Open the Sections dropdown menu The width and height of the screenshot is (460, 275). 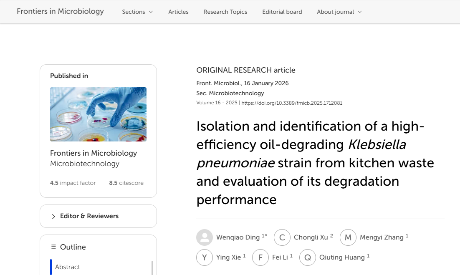[x=137, y=12]
